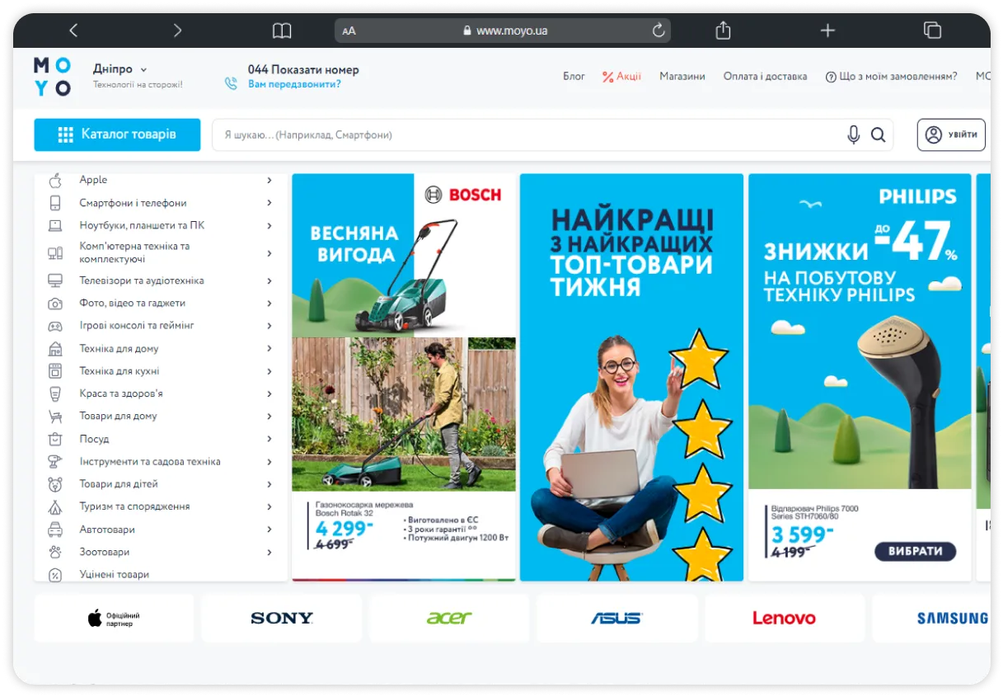The width and height of the screenshot is (1003, 697).
Task: Reload the page with the refresh icon
Action: [x=659, y=31]
